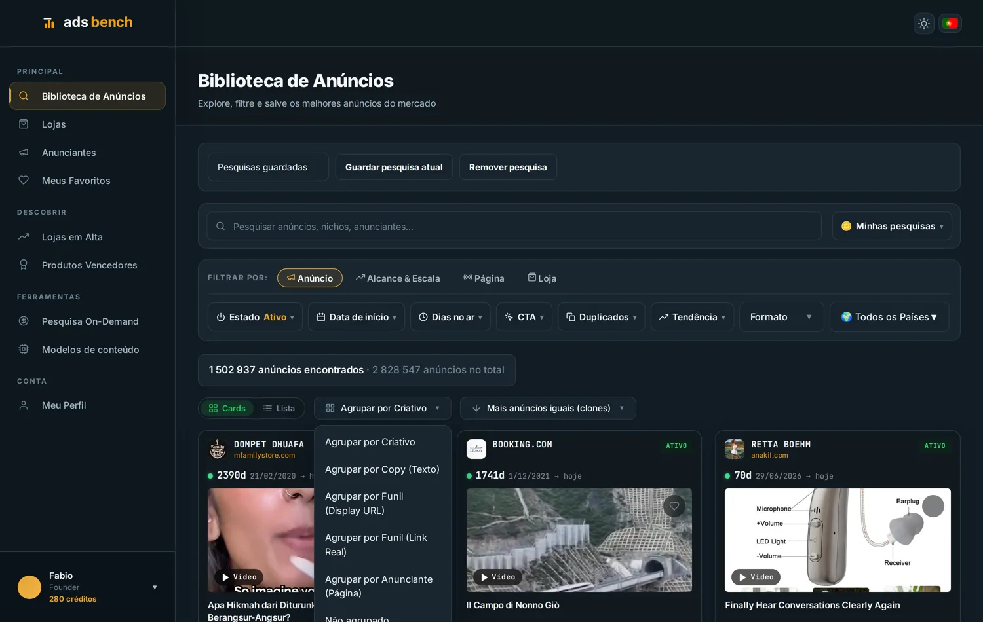Click the RETTA BOEHM advertiser name
Viewport: 983px width, 622px height.
point(781,445)
